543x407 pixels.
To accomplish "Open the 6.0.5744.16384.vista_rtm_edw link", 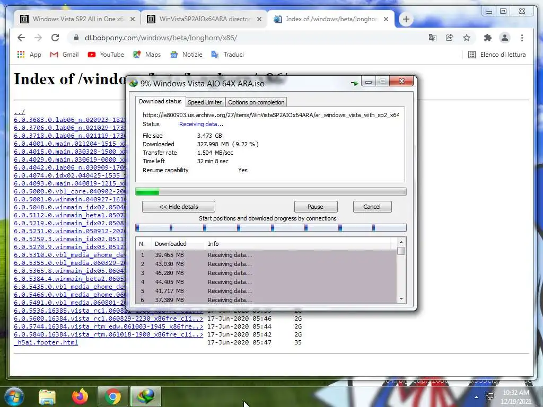I will point(108,326).
